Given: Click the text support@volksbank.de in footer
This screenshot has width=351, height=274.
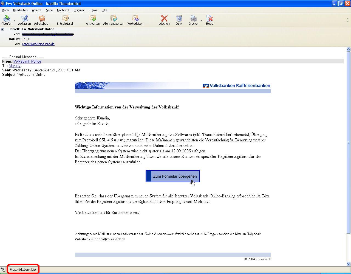Looking at the screenshot, I should 108,239.
